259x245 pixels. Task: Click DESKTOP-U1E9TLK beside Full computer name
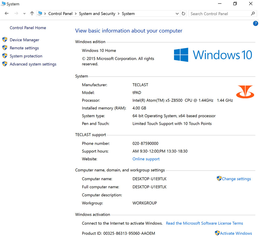149,187
